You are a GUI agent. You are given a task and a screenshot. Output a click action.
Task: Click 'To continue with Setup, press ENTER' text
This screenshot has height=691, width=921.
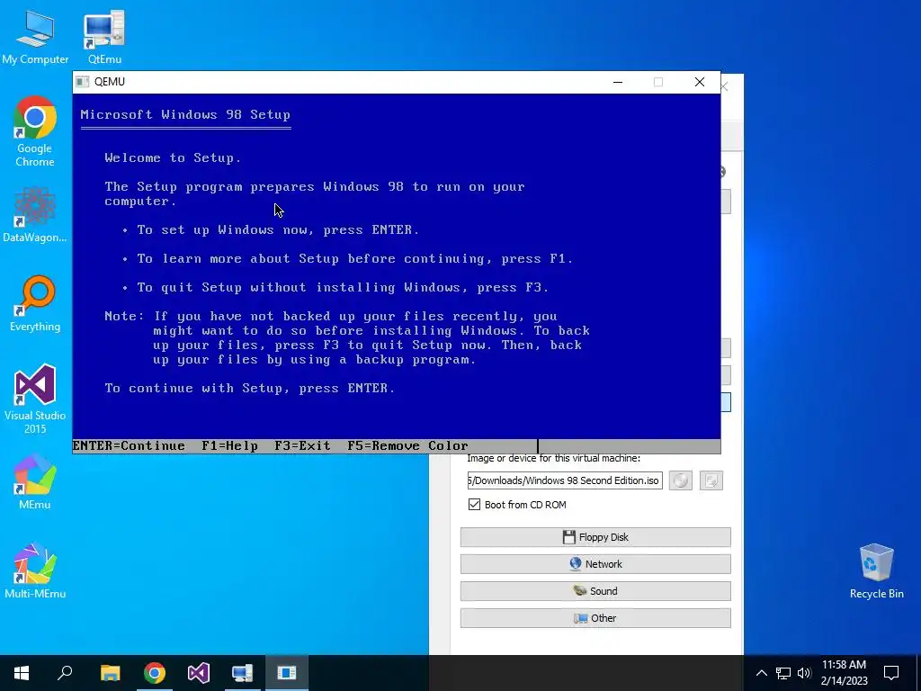click(x=250, y=389)
